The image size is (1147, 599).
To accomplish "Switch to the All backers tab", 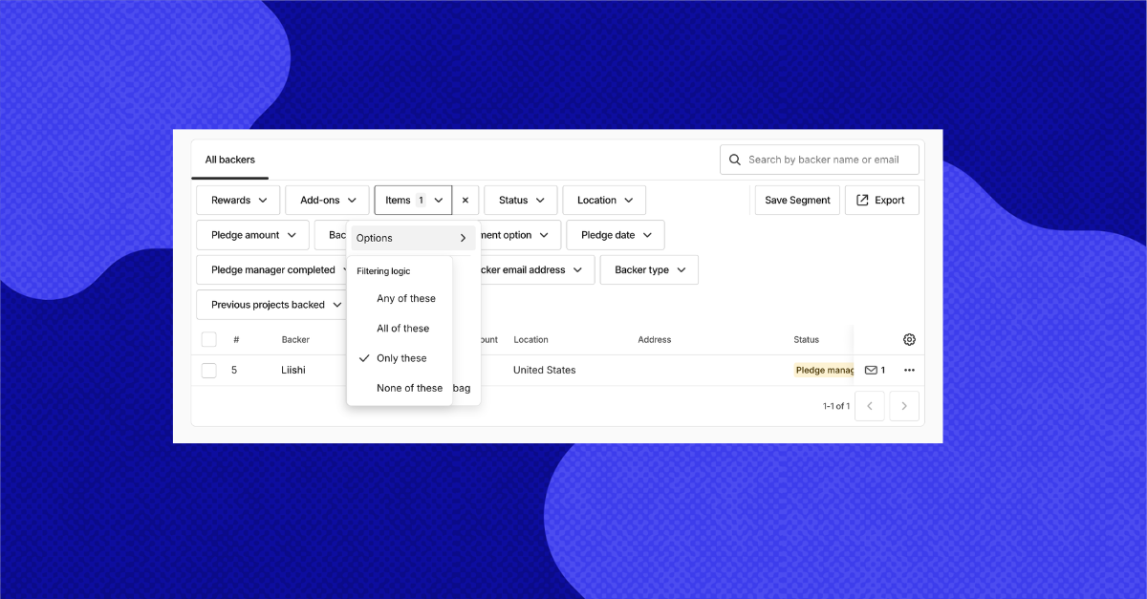I will pyautogui.click(x=230, y=160).
